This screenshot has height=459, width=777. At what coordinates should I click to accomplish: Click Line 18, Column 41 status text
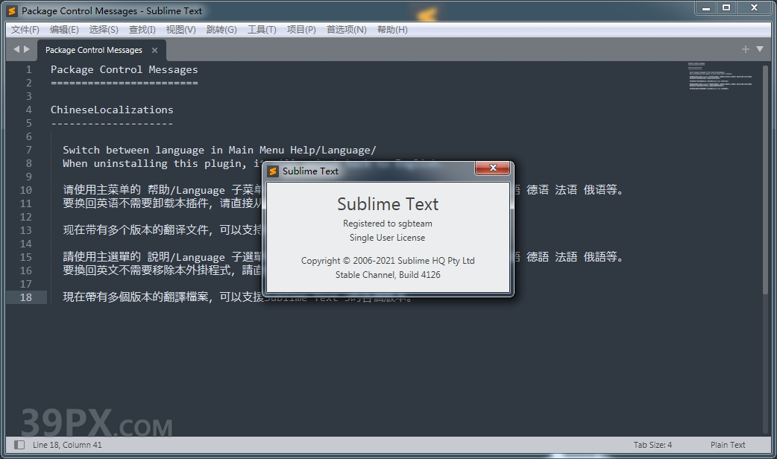point(67,445)
